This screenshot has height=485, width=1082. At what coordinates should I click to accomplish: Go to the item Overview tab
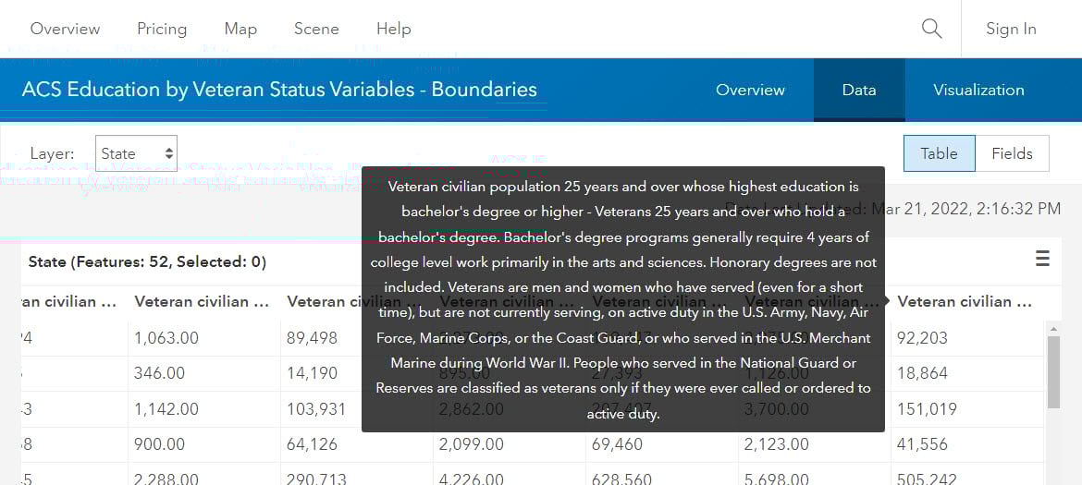pos(750,90)
